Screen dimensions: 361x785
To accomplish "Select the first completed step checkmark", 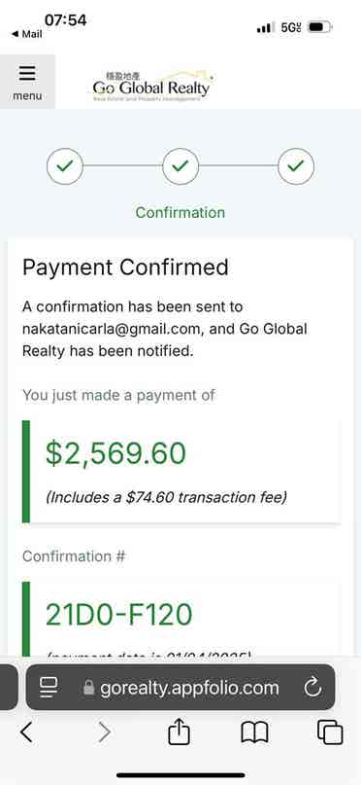I will tap(65, 166).
